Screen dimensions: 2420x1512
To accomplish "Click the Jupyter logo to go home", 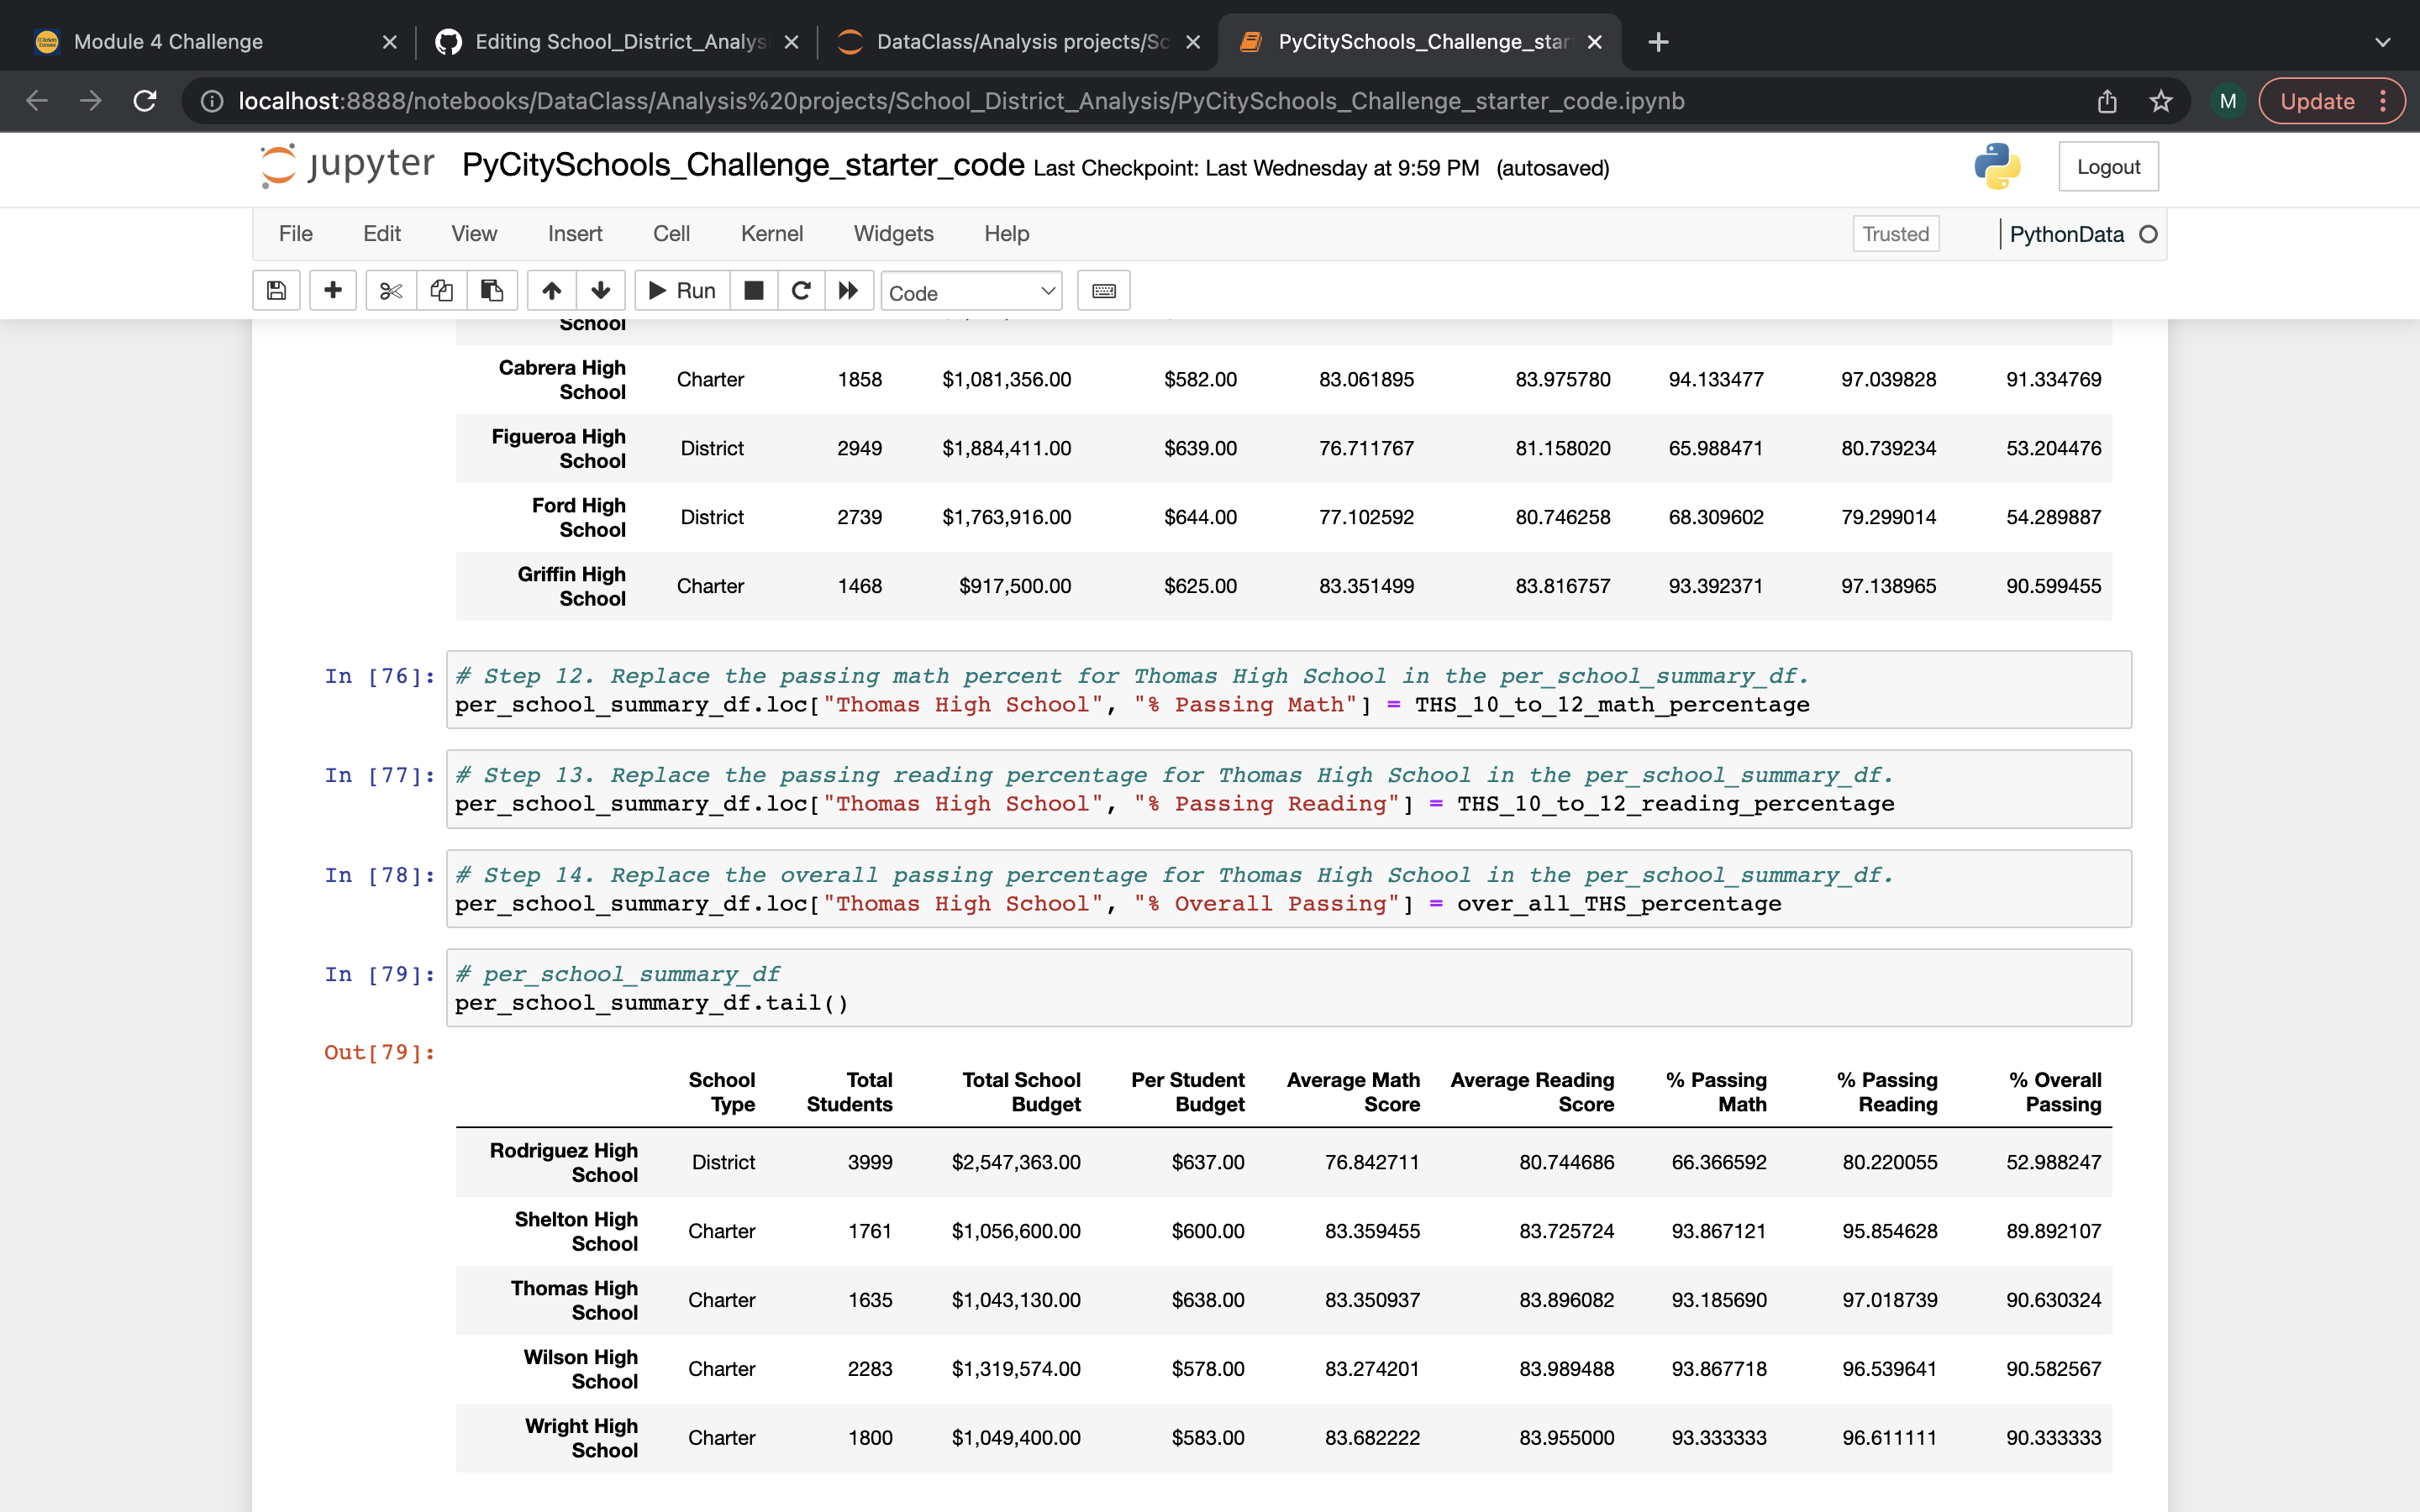I will click(345, 166).
